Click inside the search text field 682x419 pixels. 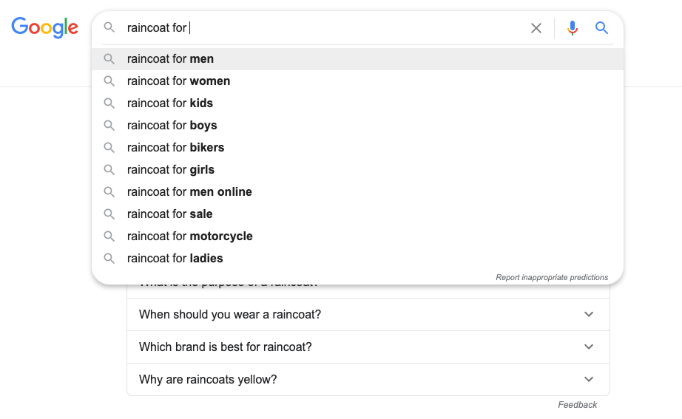[325, 28]
